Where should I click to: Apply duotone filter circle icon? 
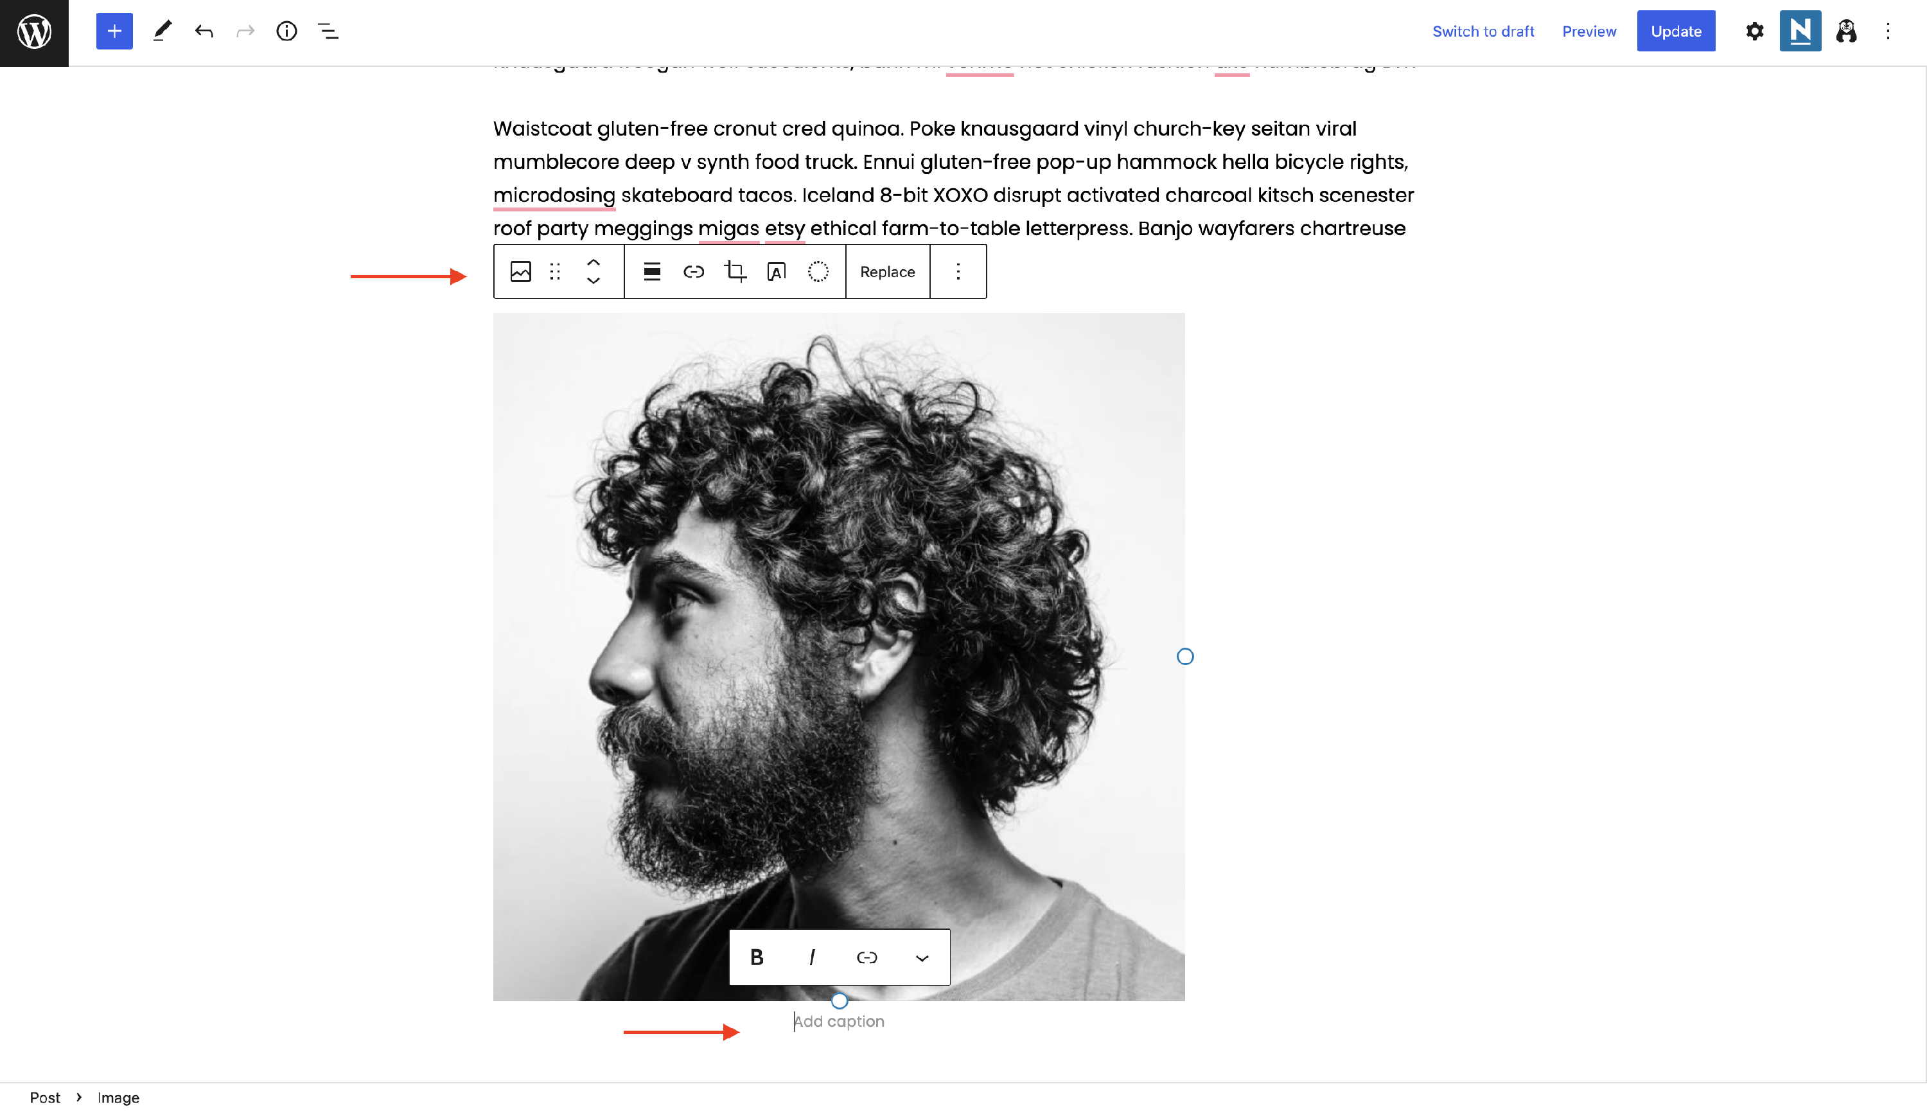click(x=818, y=272)
